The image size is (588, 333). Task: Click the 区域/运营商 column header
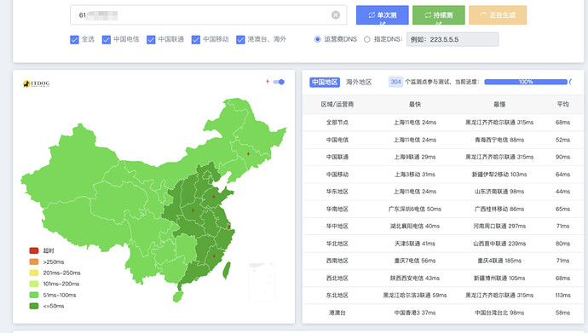point(337,105)
